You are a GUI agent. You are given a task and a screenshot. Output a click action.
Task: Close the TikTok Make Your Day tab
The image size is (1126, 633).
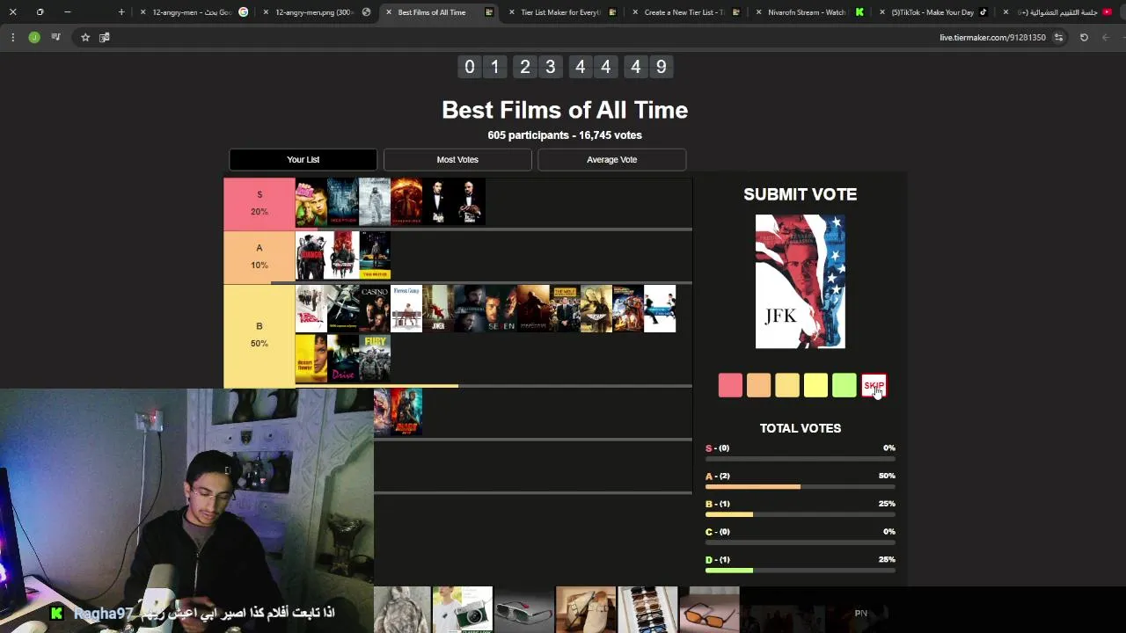tap(881, 12)
